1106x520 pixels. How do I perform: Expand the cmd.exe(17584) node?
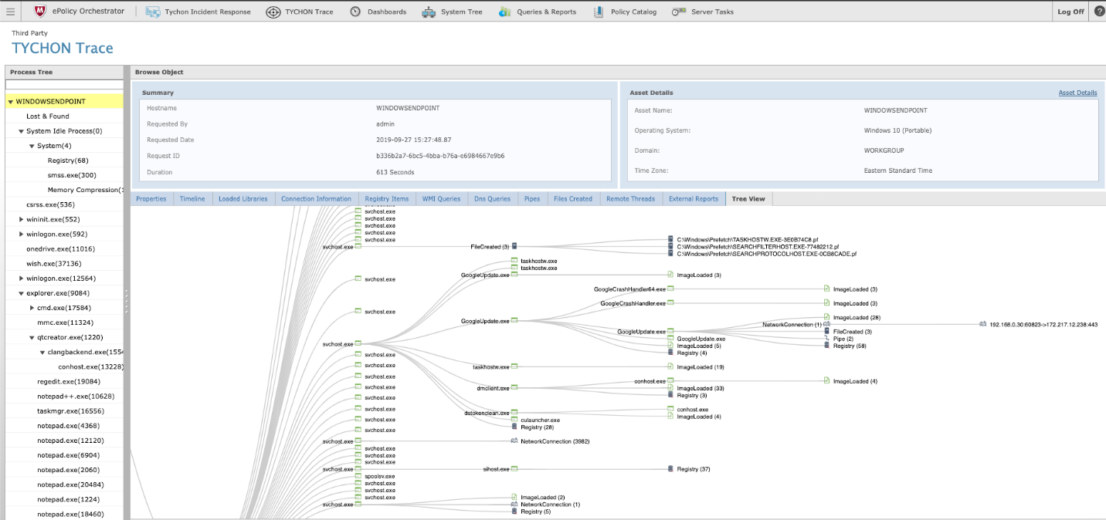[x=32, y=308]
